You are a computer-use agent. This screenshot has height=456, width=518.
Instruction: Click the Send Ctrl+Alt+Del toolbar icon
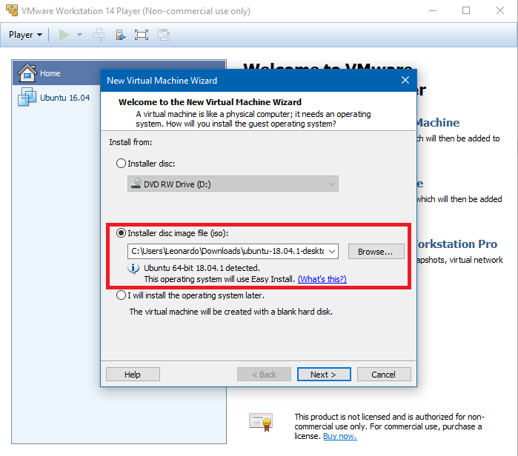tap(99, 35)
